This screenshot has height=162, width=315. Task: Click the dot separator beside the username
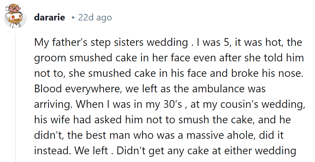pos(73,18)
